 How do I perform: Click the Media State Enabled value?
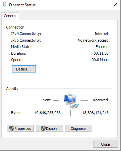(x=102, y=47)
